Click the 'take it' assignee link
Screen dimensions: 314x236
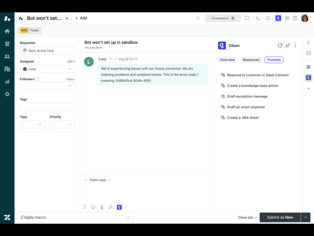[x=71, y=61]
